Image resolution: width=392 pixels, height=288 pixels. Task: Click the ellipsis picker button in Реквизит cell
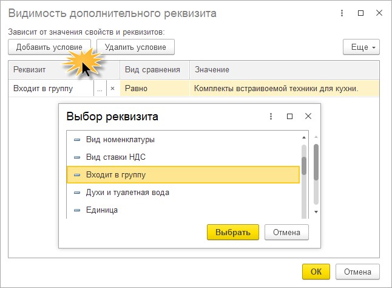tap(100, 88)
